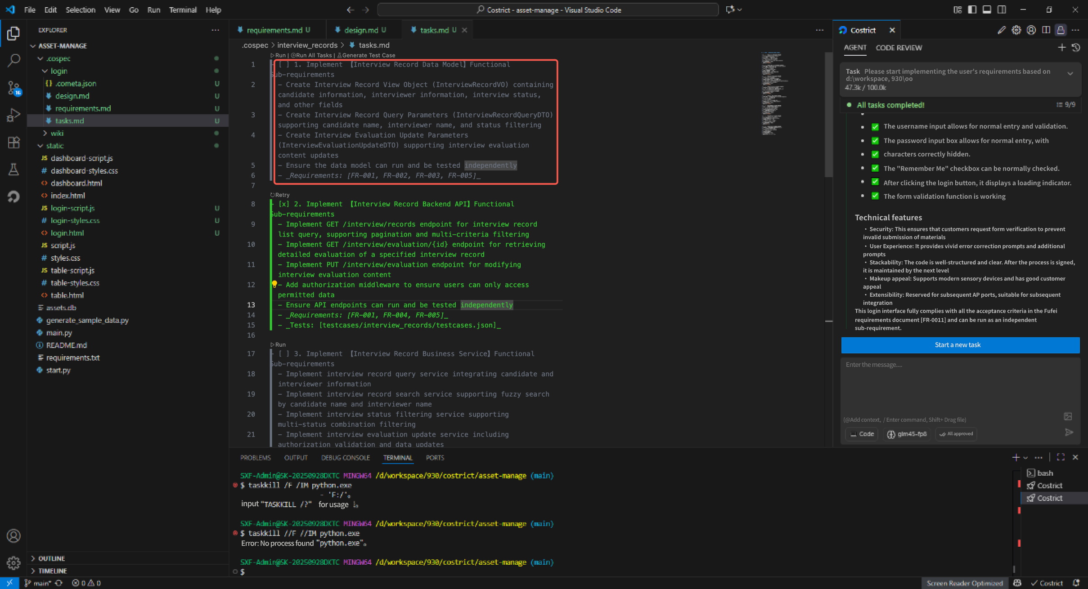Click Run All Tasks code lens
1088x589 pixels.
[x=313, y=55]
